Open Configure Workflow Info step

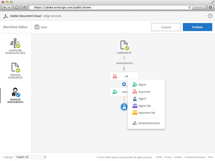pos(15,46)
